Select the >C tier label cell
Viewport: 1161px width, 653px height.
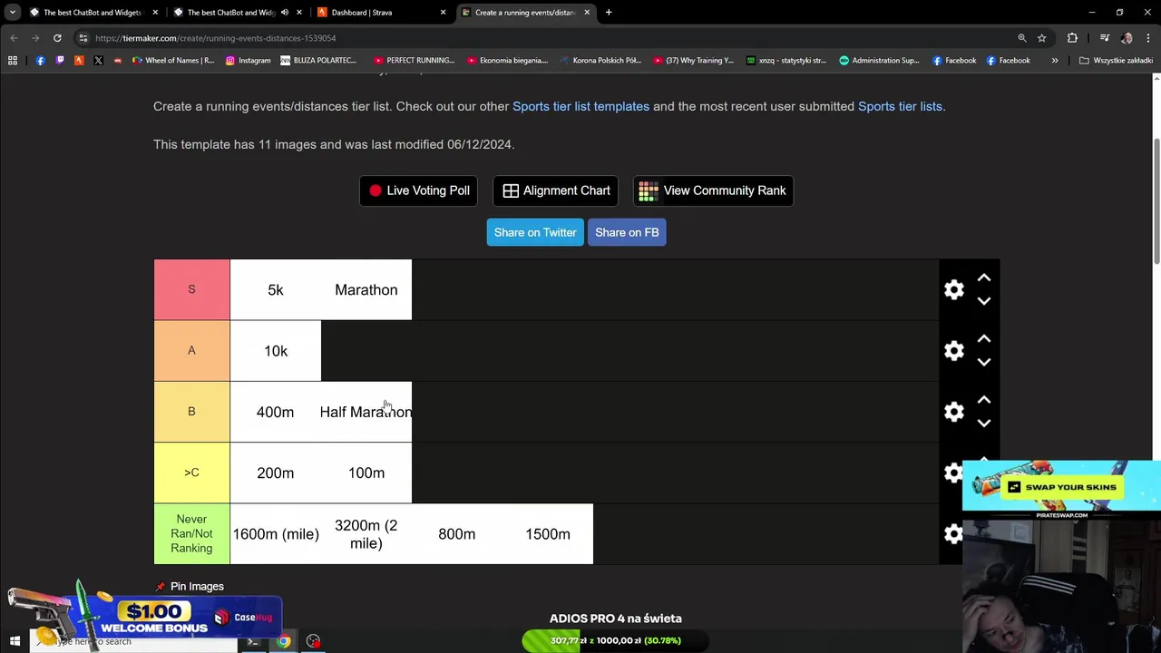[191, 473]
